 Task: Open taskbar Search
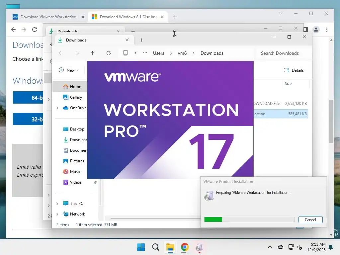coord(155,247)
